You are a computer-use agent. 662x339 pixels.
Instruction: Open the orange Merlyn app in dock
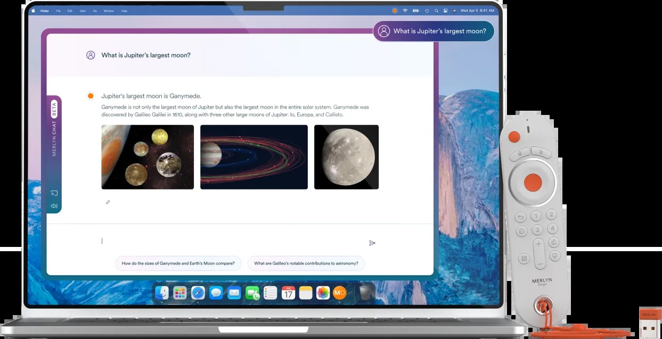click(x=340, y=292)
